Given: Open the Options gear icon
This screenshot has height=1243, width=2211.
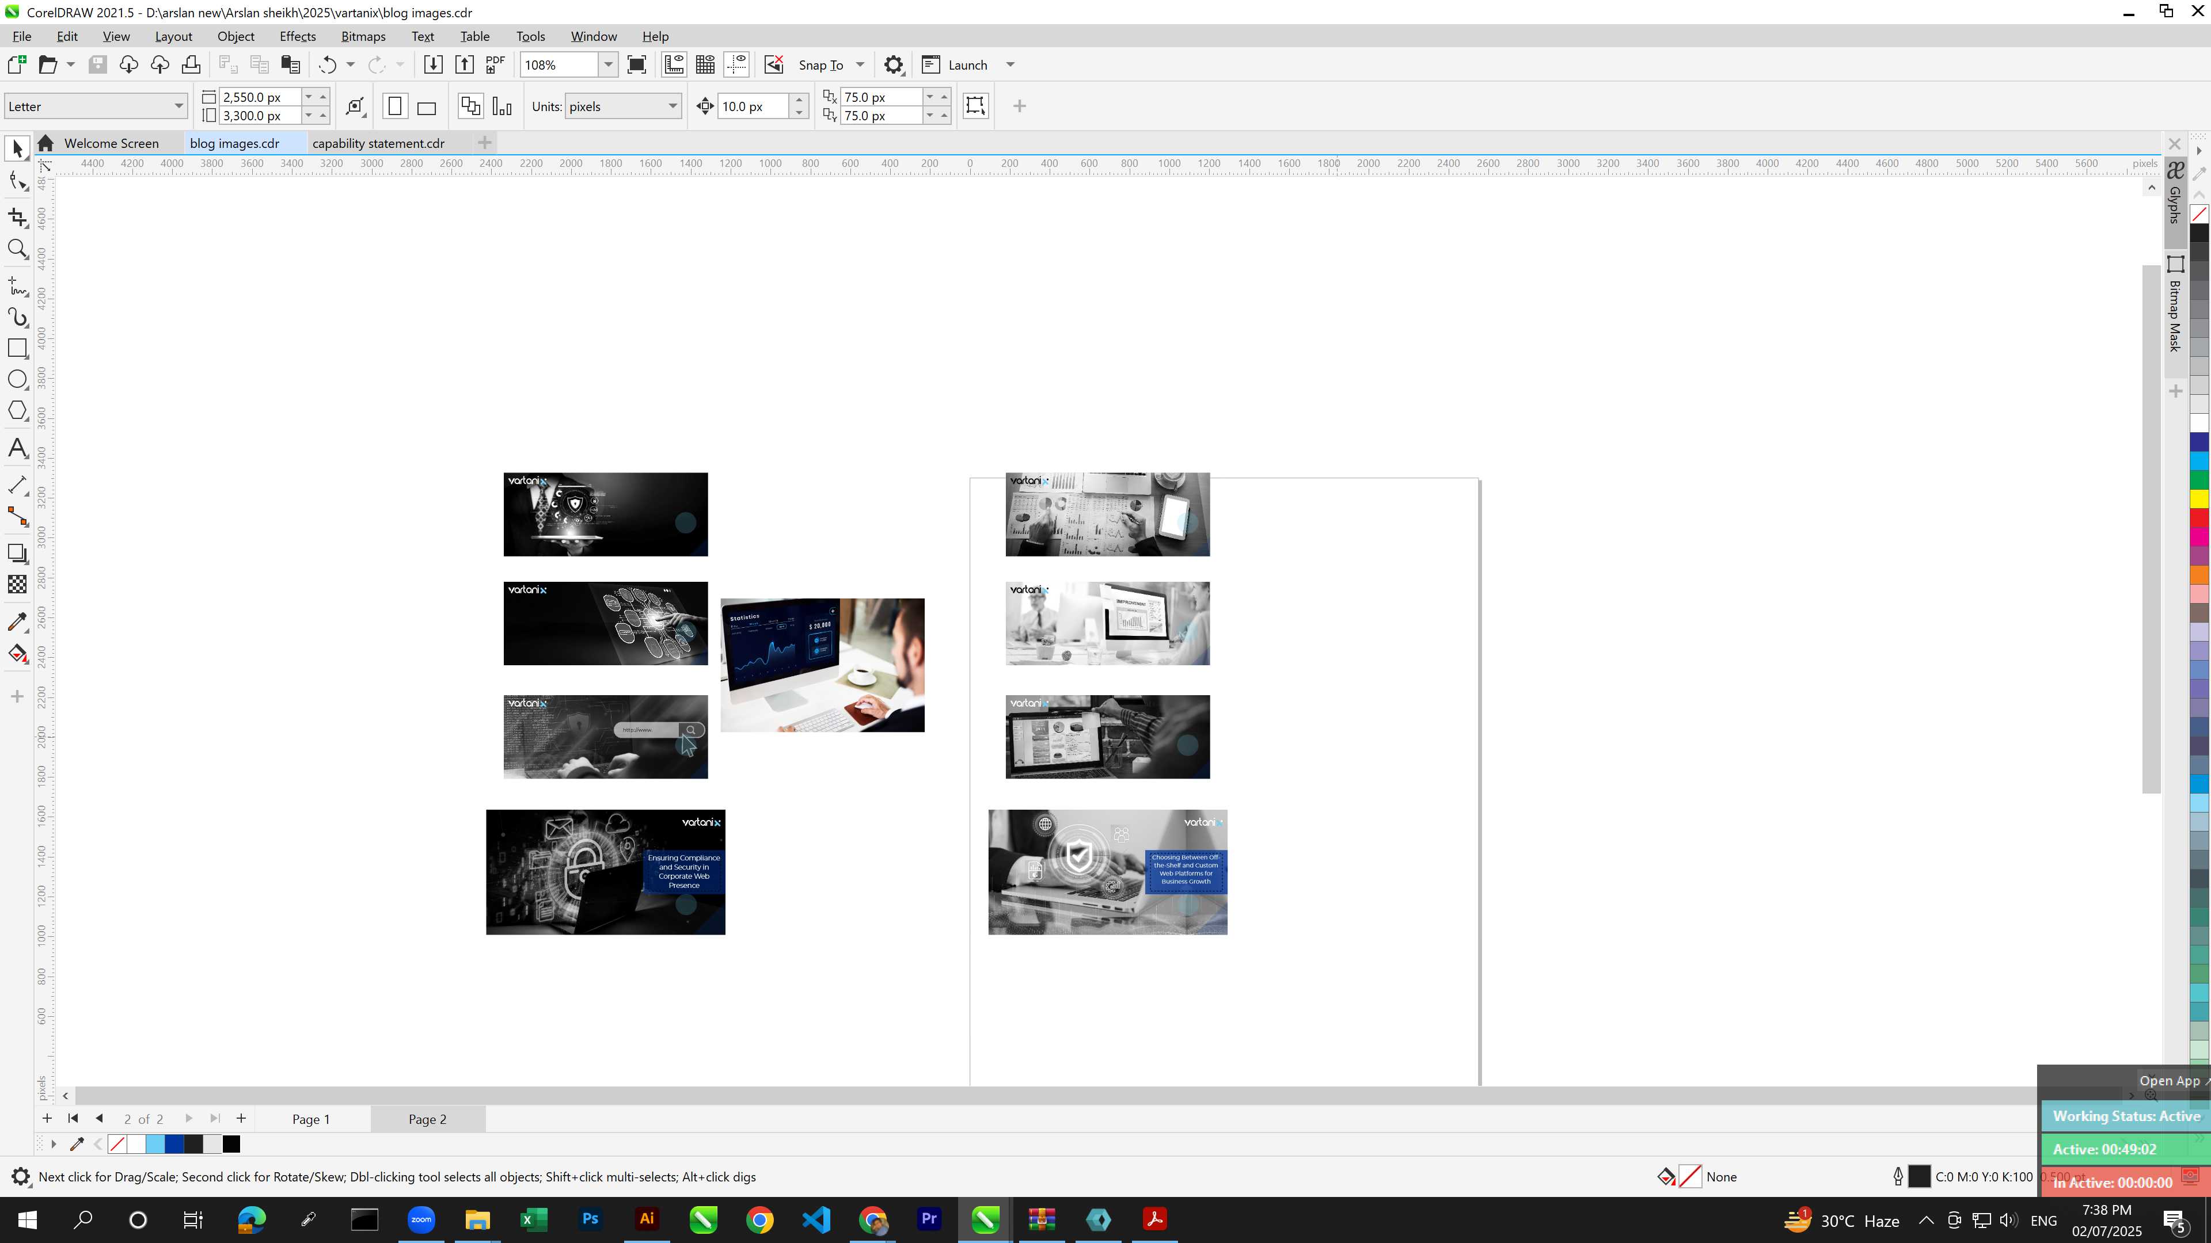Looking at the screenshot, I should [x=894, y=64].
